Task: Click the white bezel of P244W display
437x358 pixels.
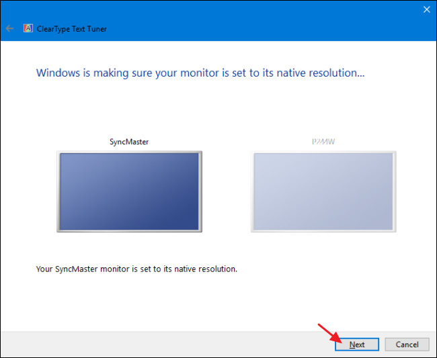Action: pos(323,231)
